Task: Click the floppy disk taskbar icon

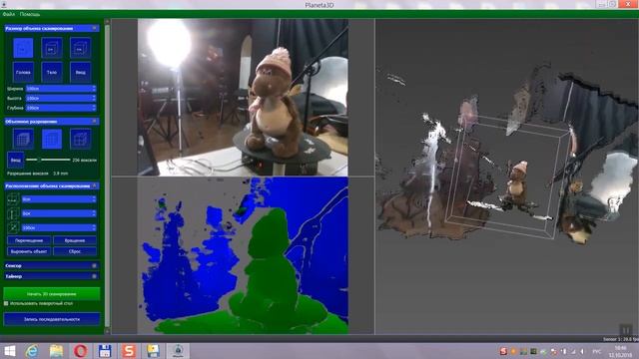Action: [x=105, y=351]
